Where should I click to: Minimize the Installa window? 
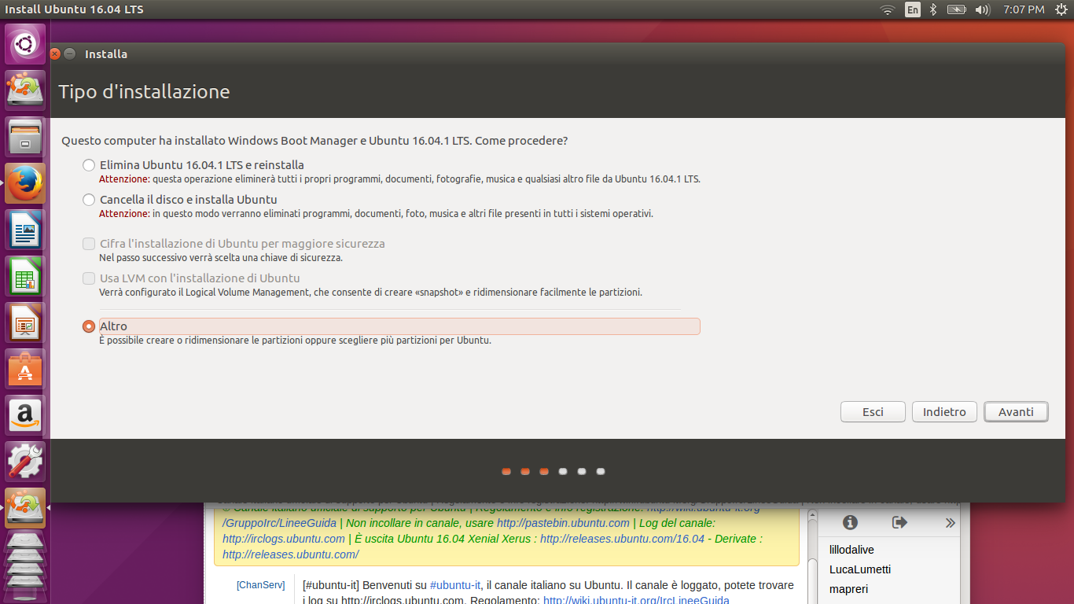tap(70, 54)
